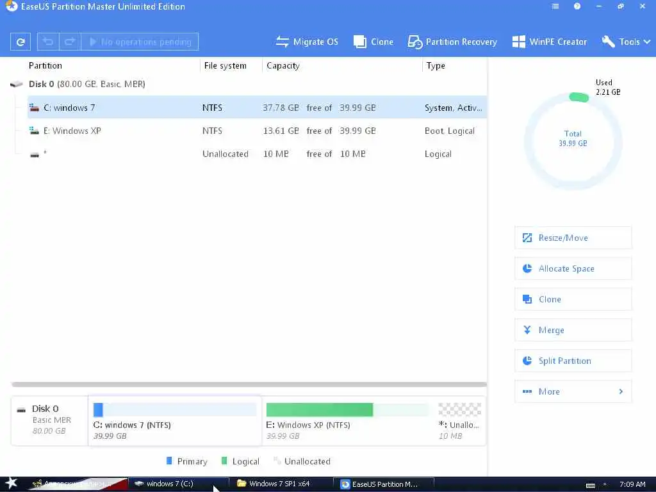Click Allocate Space button
The image size is (656, 492).
point(573,268)
